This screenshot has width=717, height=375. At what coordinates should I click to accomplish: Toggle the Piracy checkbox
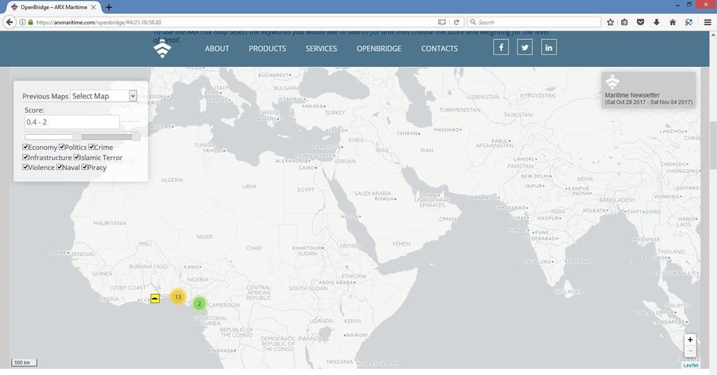(x=85, y=167)
